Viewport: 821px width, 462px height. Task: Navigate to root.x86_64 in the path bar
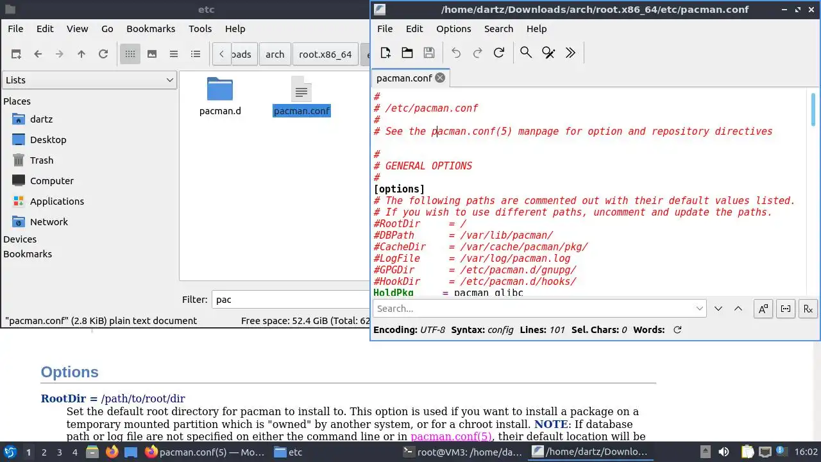(325, 55)
